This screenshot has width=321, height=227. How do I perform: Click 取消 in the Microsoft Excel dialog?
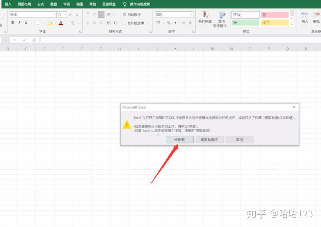239,140
